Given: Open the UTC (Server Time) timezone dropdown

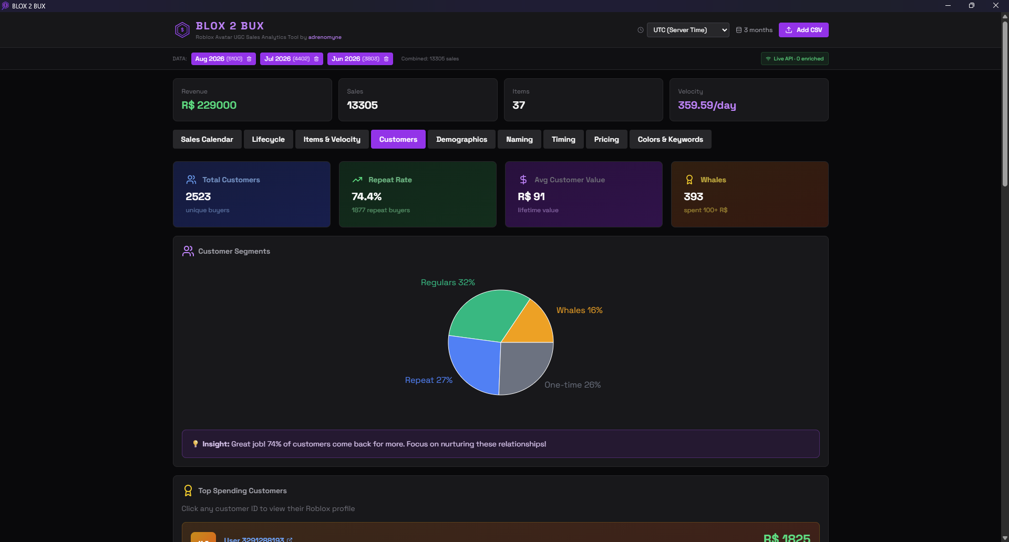Looking at the screenshot, I should point(688,30).
